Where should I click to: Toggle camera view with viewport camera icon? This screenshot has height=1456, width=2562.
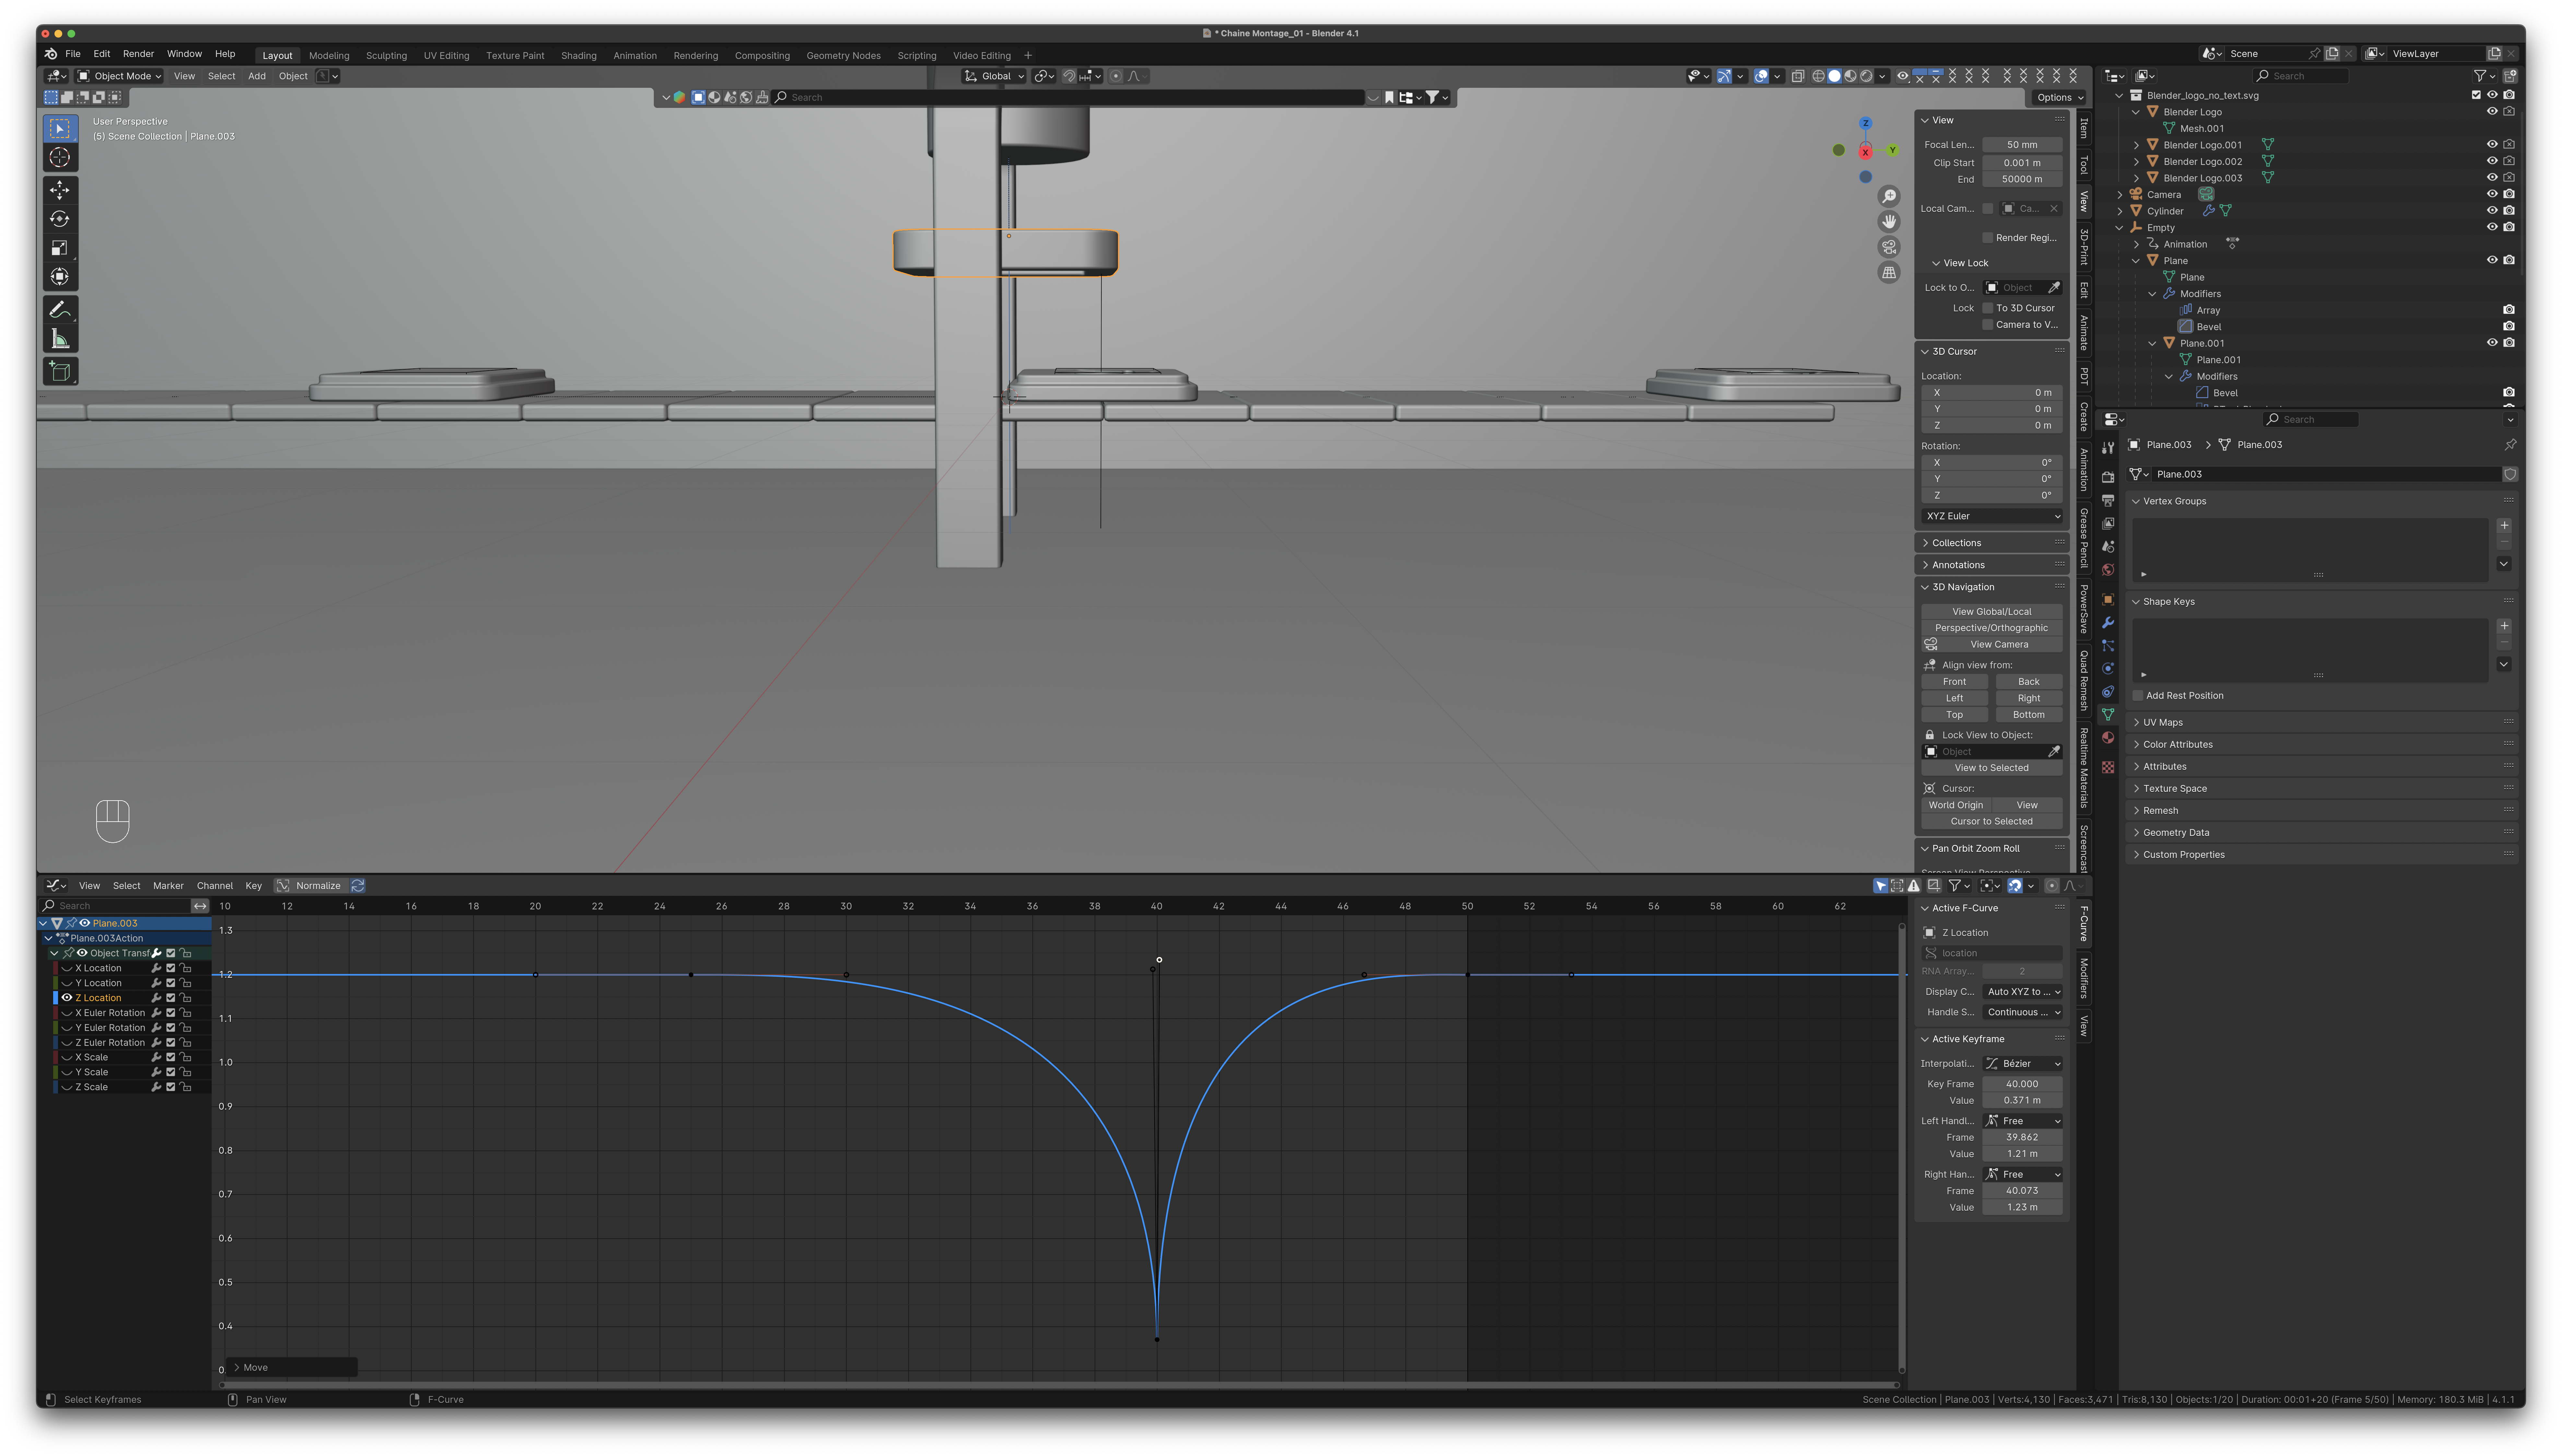coord(1889,247)
